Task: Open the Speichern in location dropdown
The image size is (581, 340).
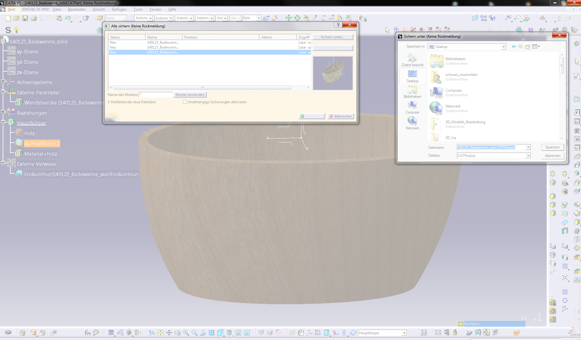Action: point(504,47)
